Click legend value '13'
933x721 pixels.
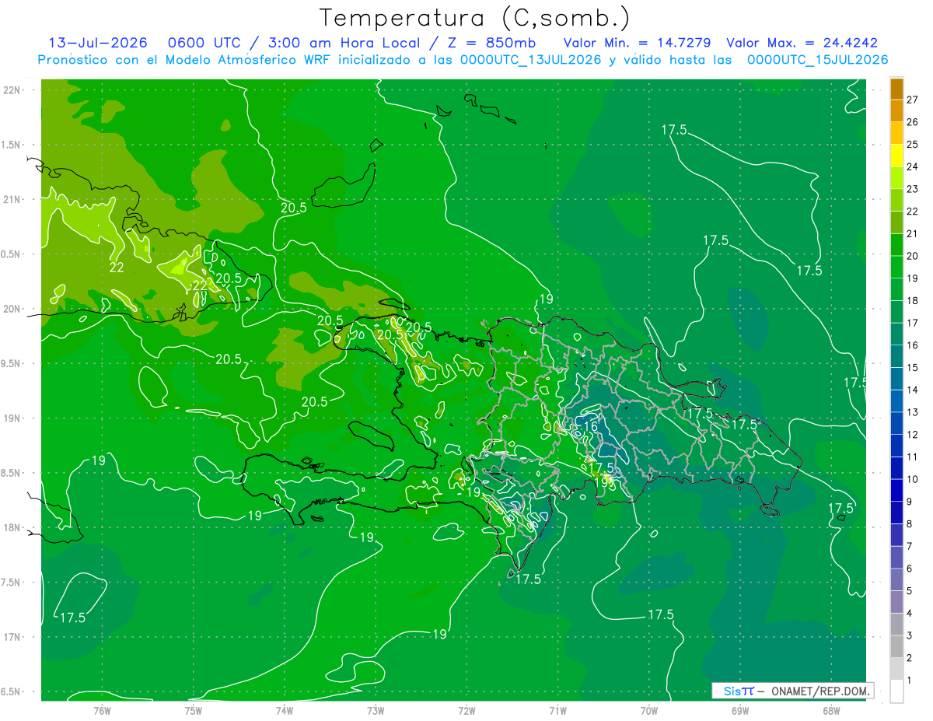tap(914, 412)
